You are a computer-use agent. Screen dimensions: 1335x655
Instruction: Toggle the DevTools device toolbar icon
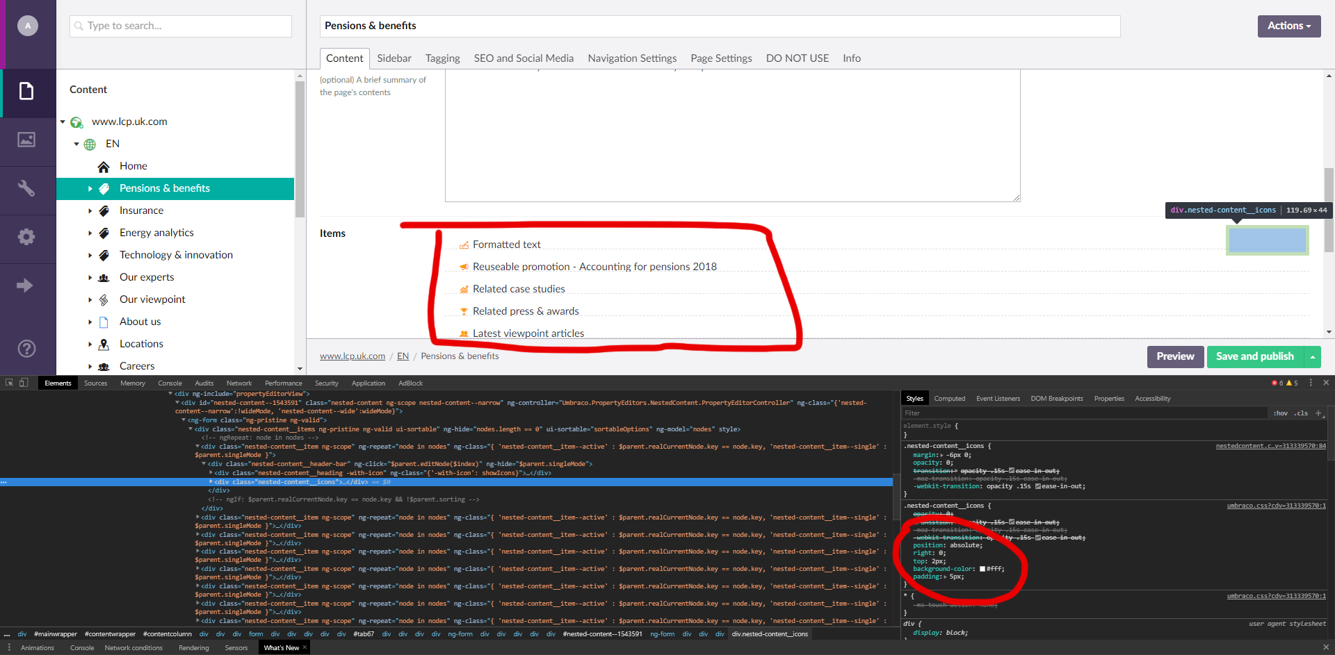pyautogui.click(x=24, y=383)
